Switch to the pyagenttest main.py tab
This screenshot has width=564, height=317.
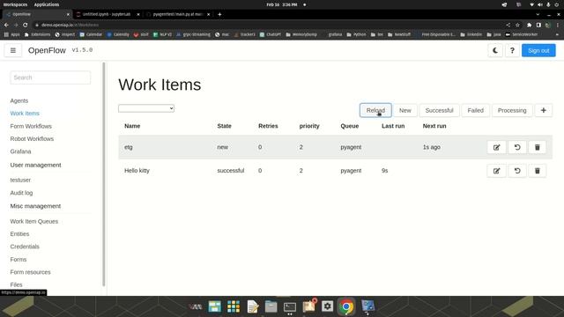[178, 14]
